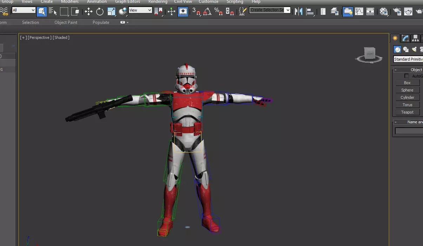Click Use Pivot Point Center icon
This screenshot has height=246, width=423.
(x=158, y=12)
